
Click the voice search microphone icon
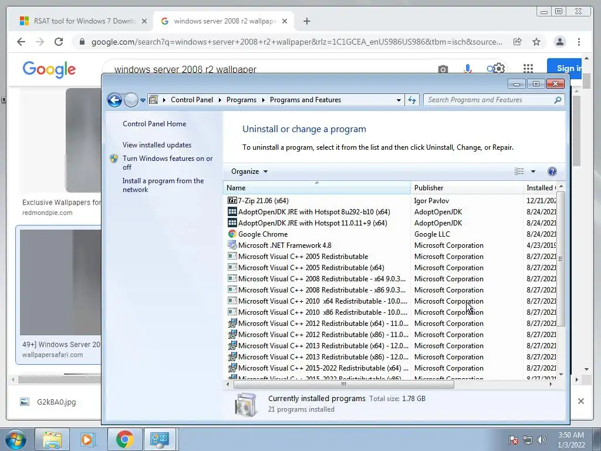[467, 69]
